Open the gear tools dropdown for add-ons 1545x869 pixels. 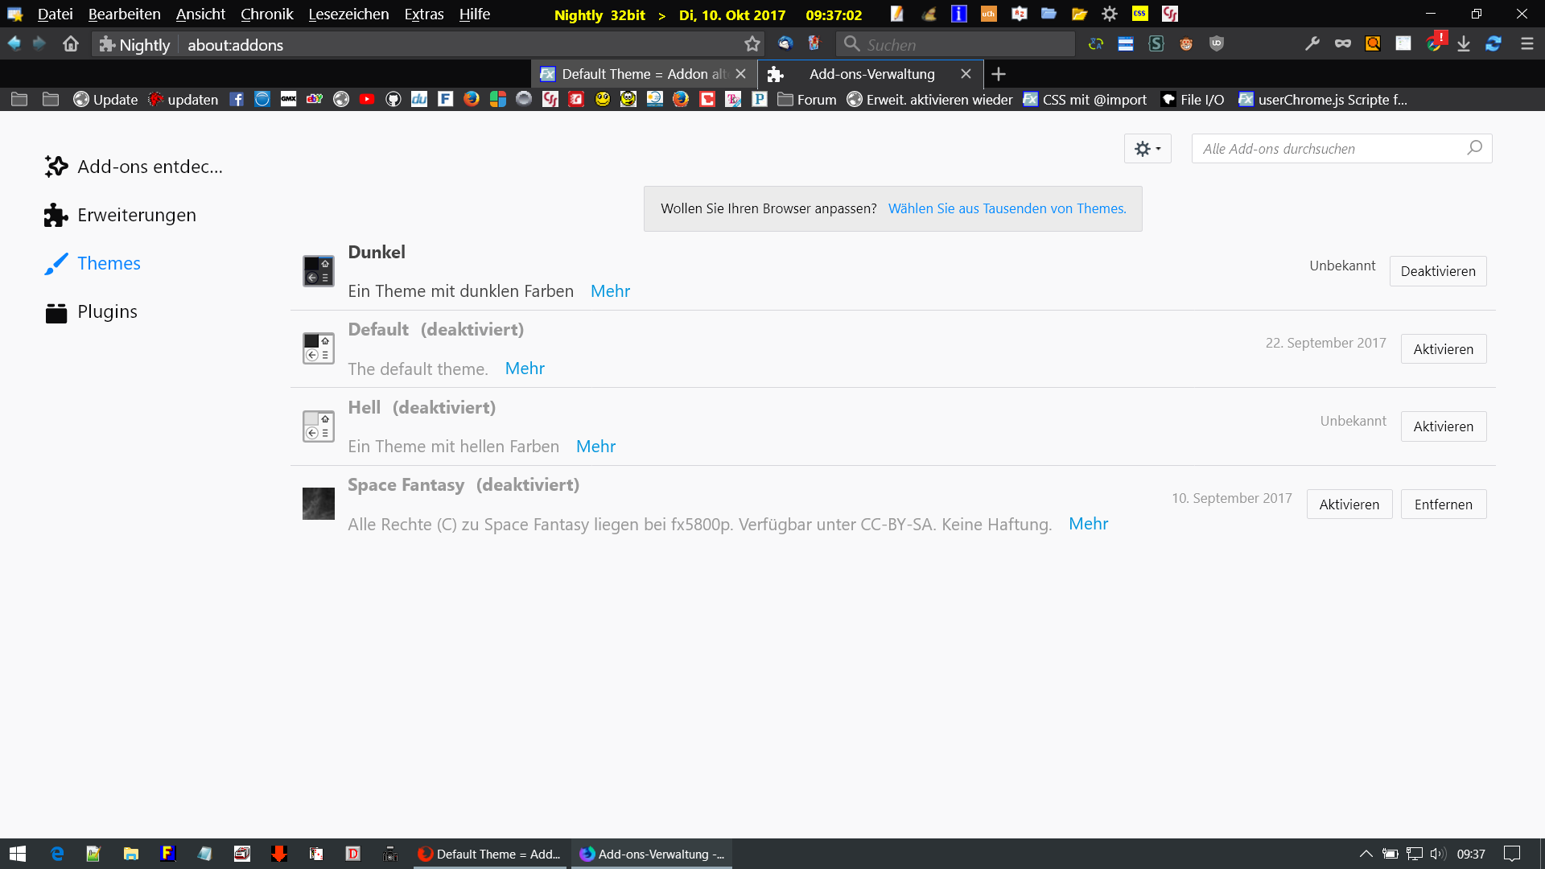(x=1147, y=149)
